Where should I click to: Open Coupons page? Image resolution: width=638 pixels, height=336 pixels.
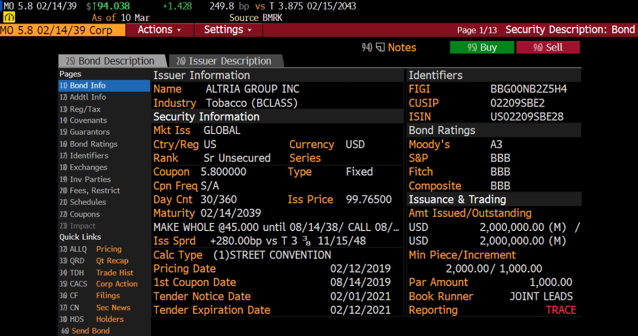click(x=80, y=214)
